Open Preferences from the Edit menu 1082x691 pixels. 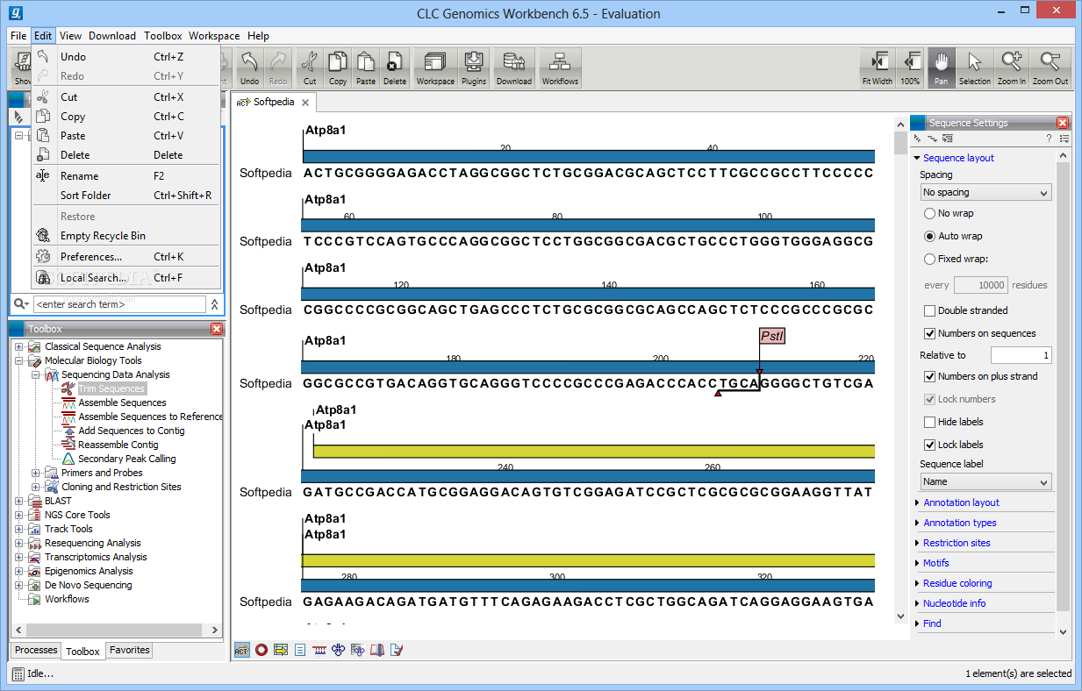click(125, 257)
